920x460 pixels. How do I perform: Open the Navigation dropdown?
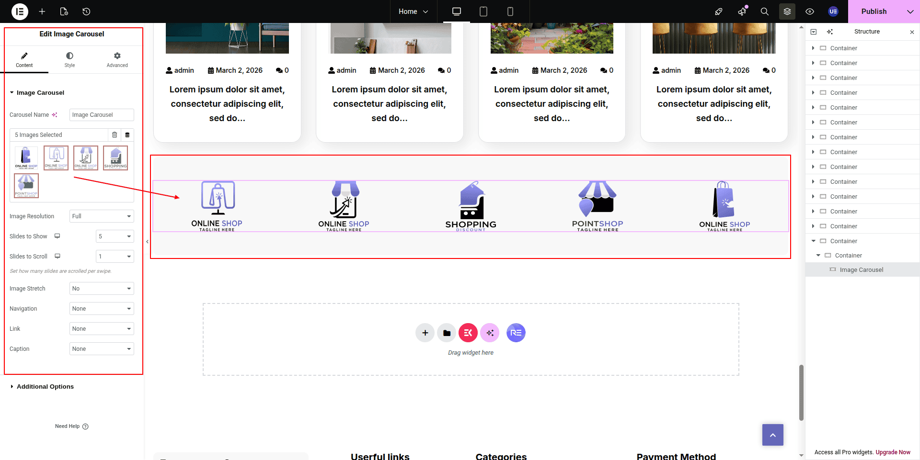(102, 309)
